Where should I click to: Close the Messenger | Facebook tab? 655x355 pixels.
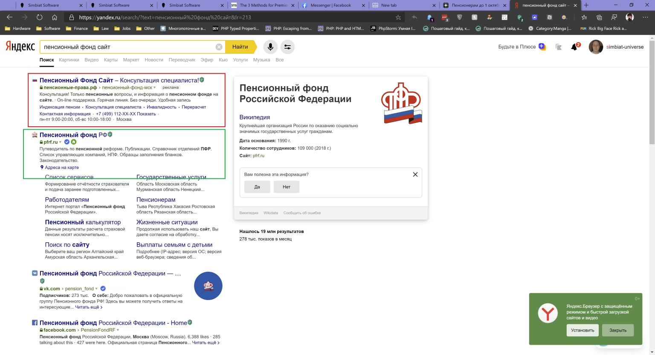(x=363, y=5)
